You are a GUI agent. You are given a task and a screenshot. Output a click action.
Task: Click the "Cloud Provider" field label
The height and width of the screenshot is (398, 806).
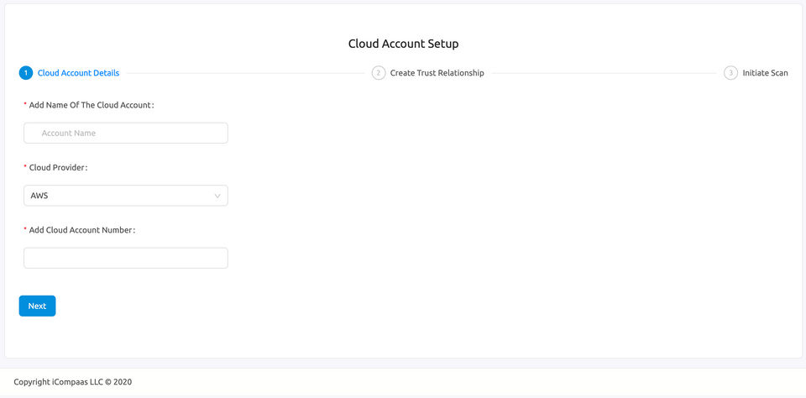(x=57, y=167)
